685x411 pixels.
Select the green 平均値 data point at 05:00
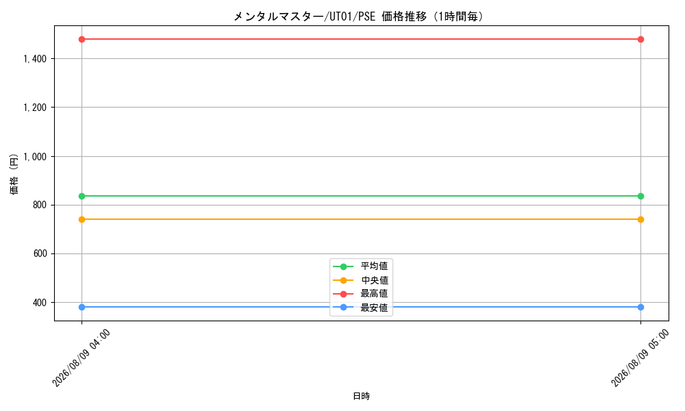[640, 196]
